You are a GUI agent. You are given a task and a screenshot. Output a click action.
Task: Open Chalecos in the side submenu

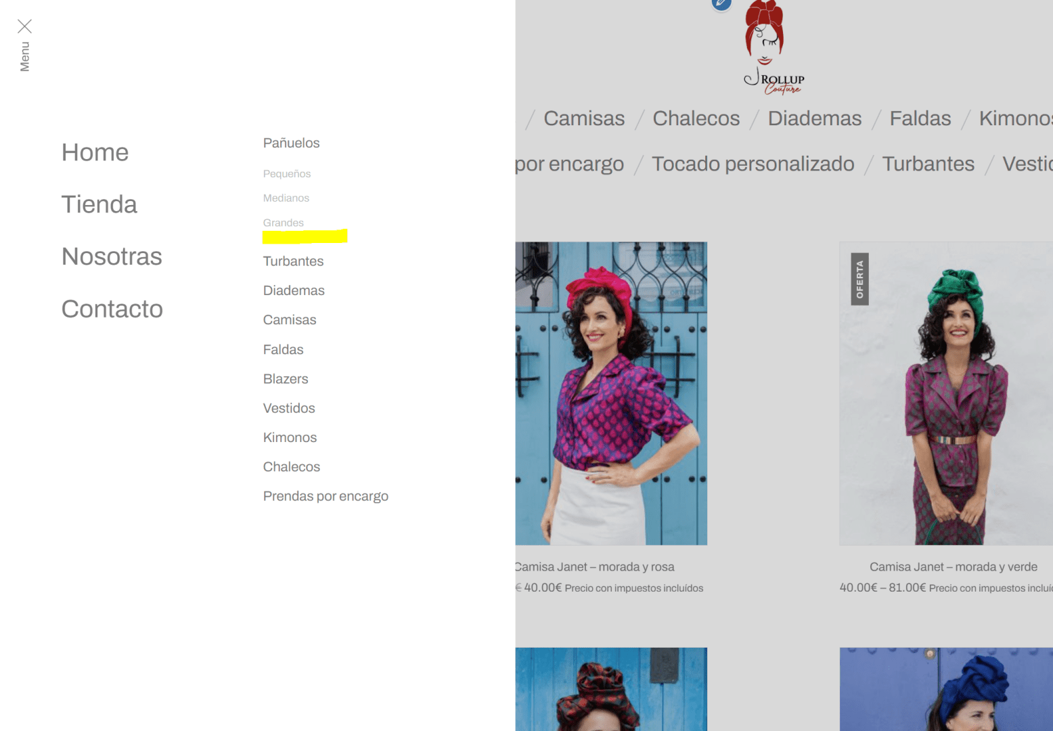(x=292, y=467)
